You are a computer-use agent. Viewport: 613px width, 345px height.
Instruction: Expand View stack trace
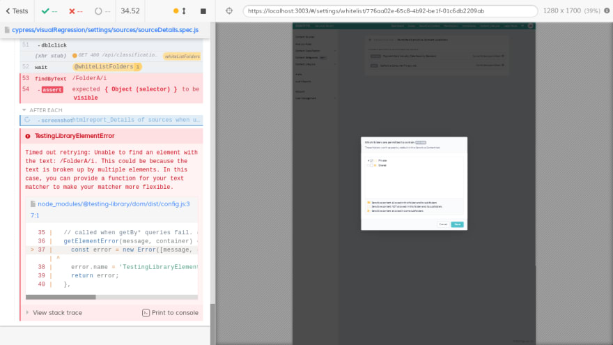point(56,313)
